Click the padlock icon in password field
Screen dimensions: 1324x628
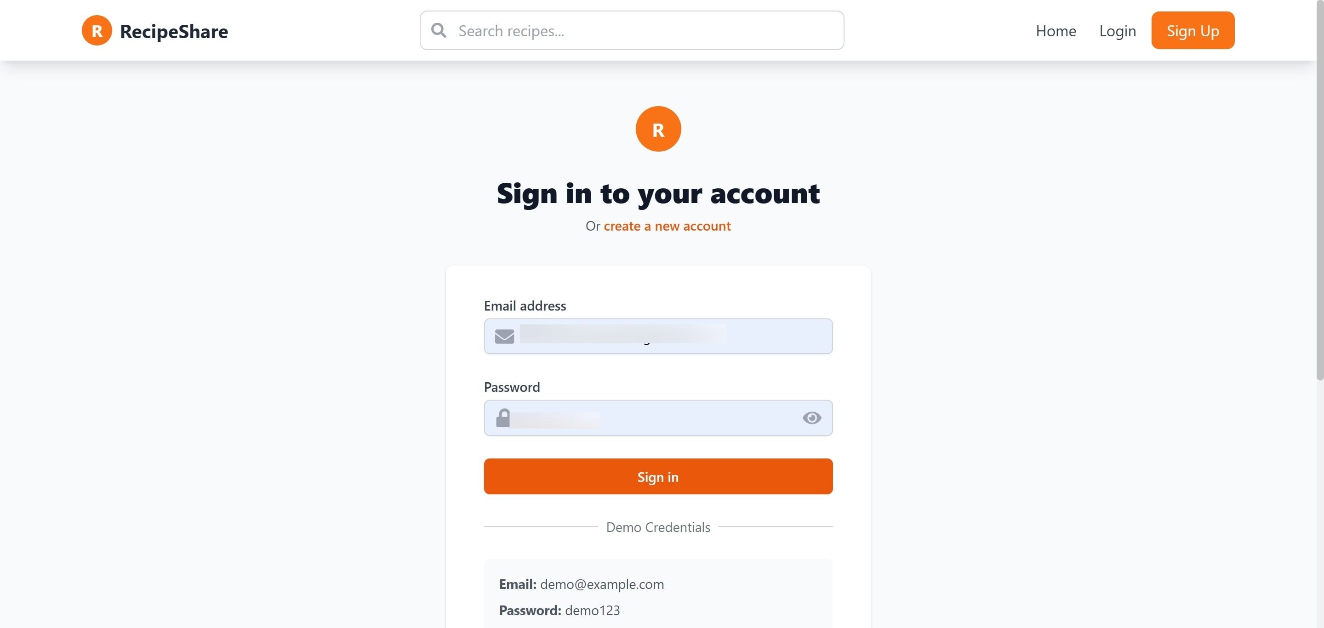[502, 418]
